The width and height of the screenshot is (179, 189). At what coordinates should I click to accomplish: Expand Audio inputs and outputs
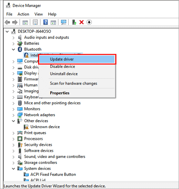pyautogui.click(x=13, y=38)
